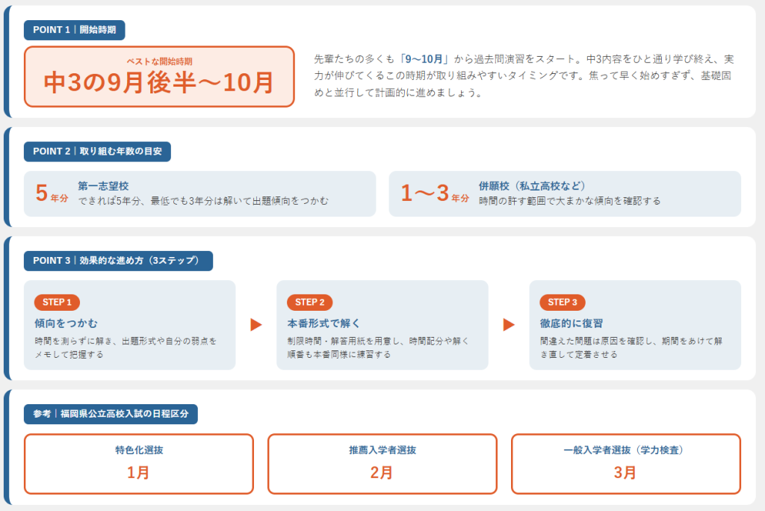This screenshot has height=511, width=765.
Task: Click the ベストな開始時期 caption
Action: [x=159, y=61]
